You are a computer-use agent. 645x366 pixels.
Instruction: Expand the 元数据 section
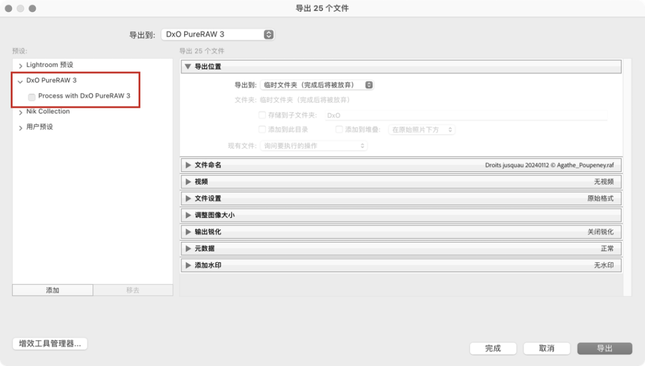[188, 248]
